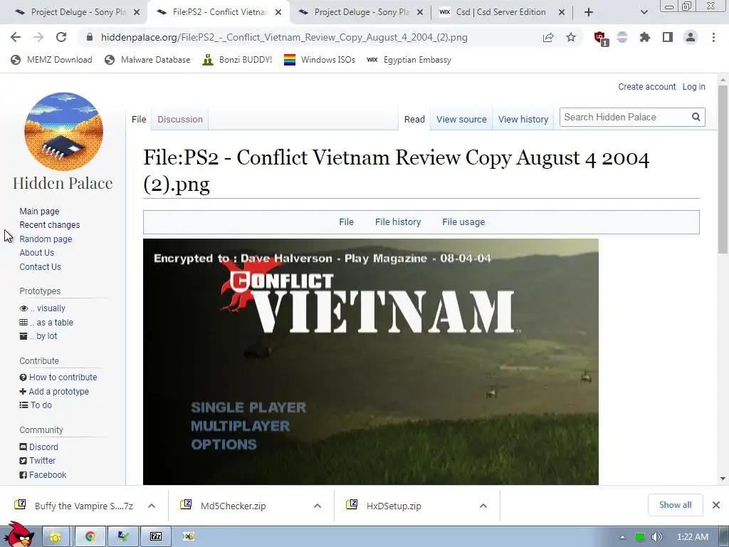Open Chrome's three-dot menu
Screen dimensions: 729x547
click(x=713, y=37)
